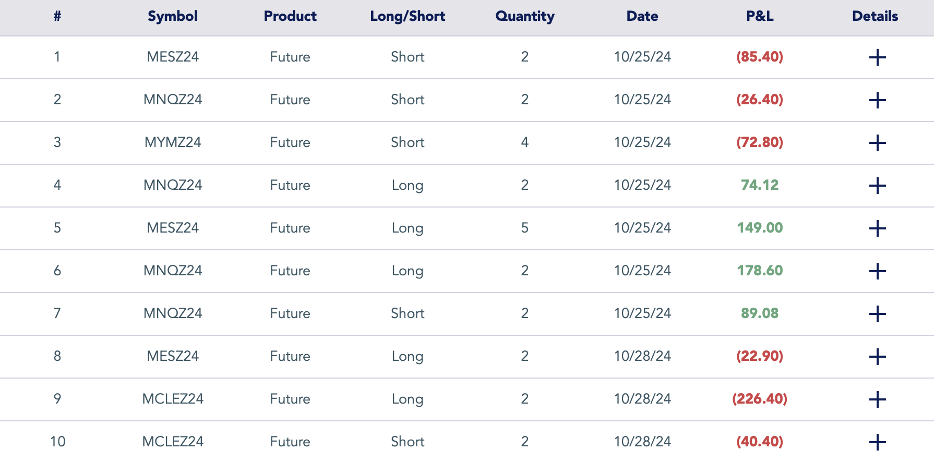The width and height of the screenshot is (934, 462).
Task: Select MCLEZ24 symbol in row 9
Action: [x=173, y=399]
